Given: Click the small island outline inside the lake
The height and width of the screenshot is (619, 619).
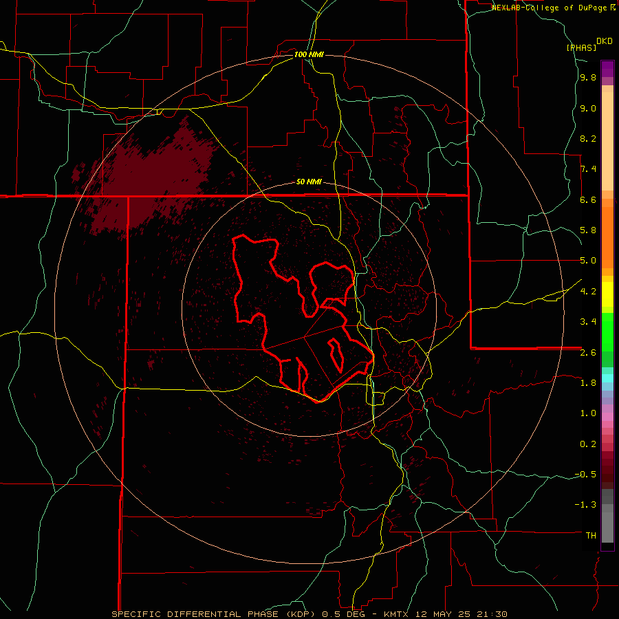Looking at the screenshot, I should (x=336, y=355).
